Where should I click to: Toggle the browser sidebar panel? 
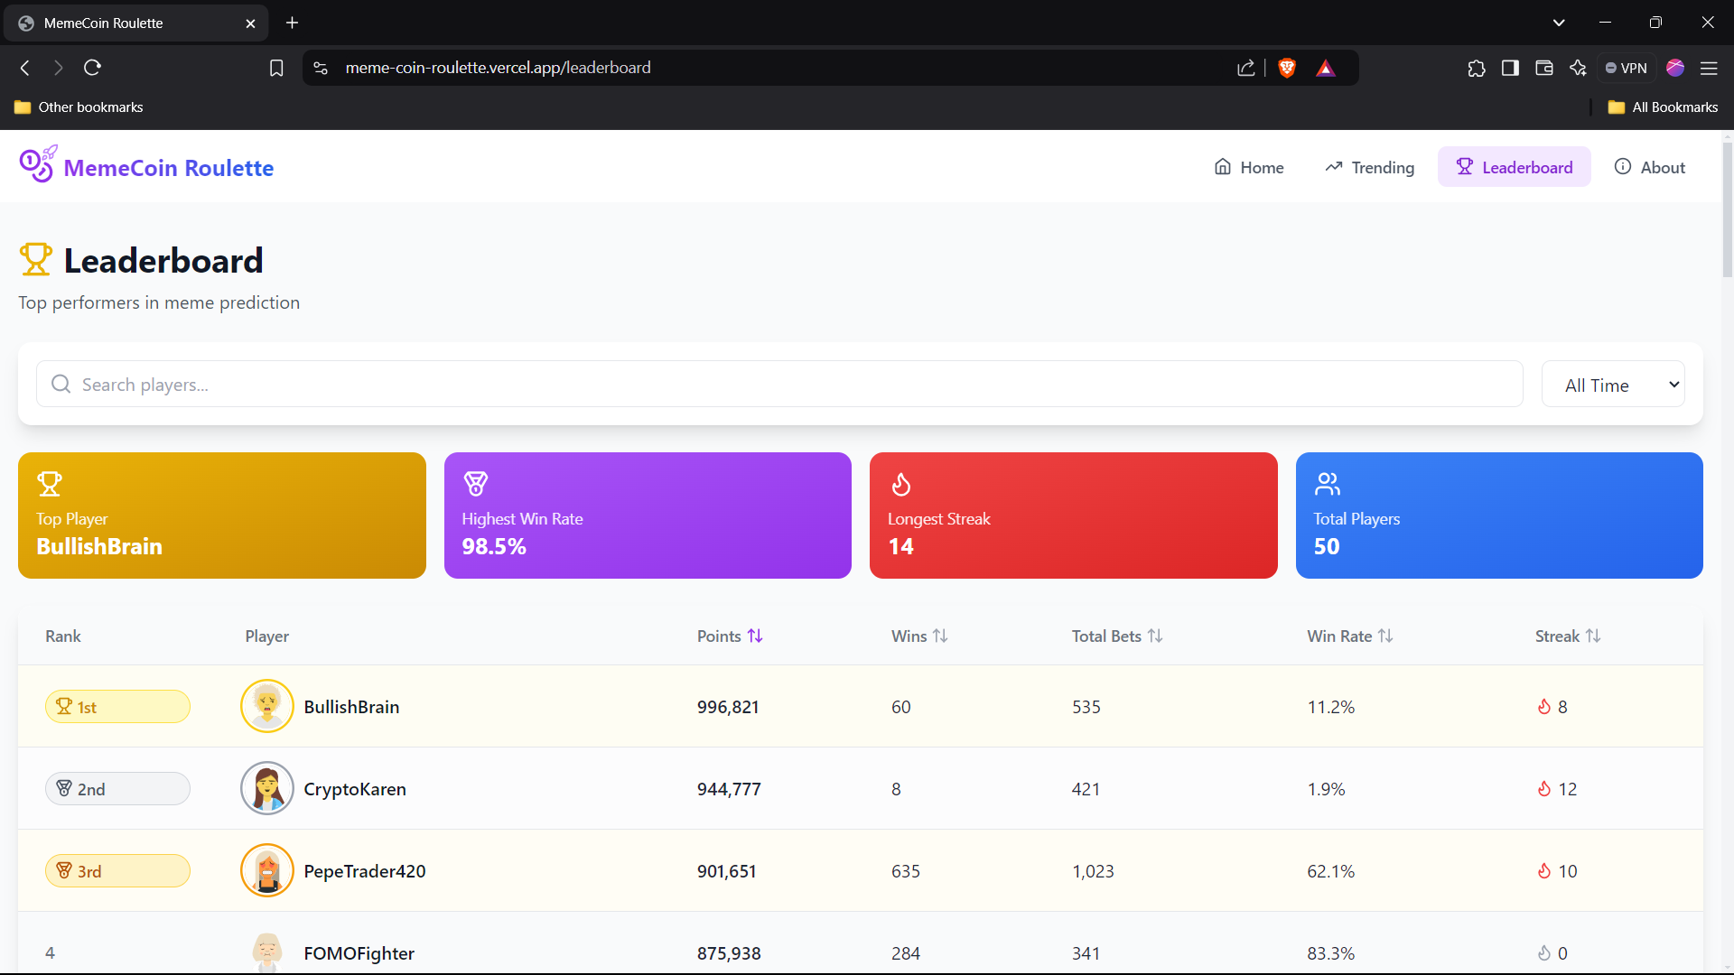pyautogui.click(x=1510, y=68)
